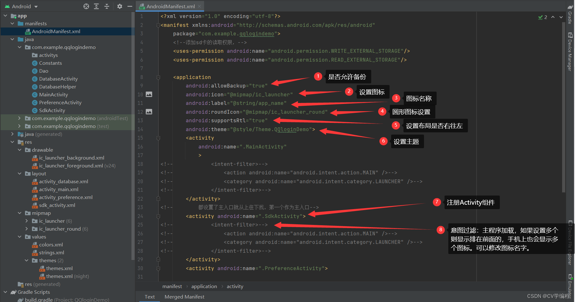Fold the activity tag on line 15
The image size is (575, 302).
click(158, 138)
